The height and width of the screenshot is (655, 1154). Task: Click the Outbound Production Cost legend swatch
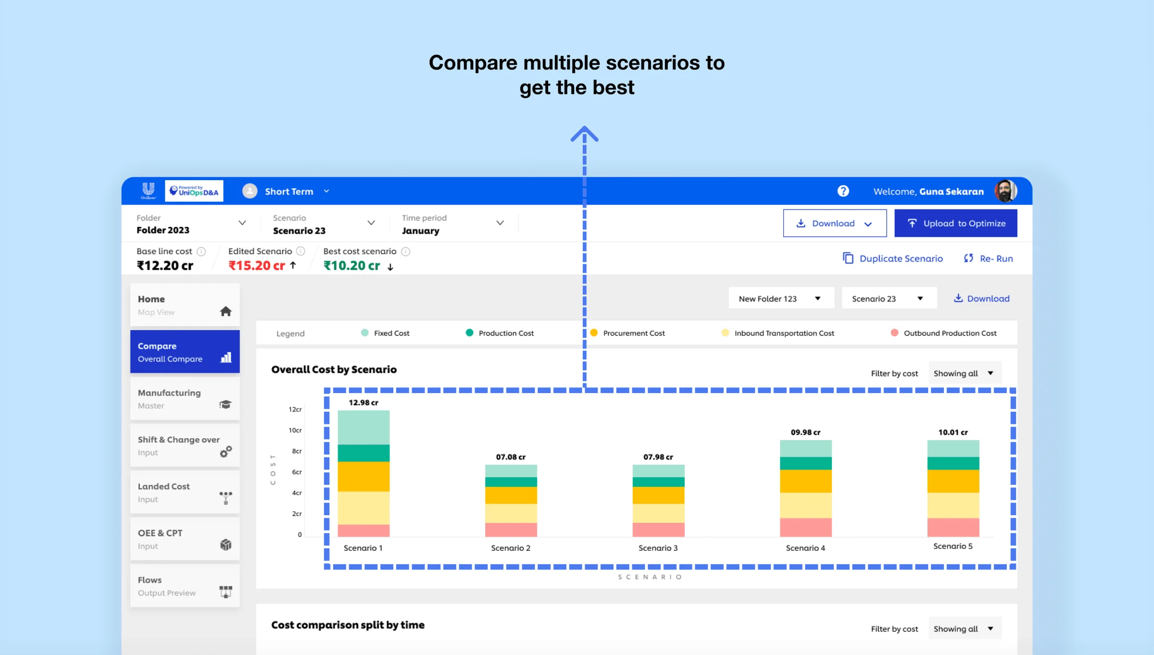point(894,333)
